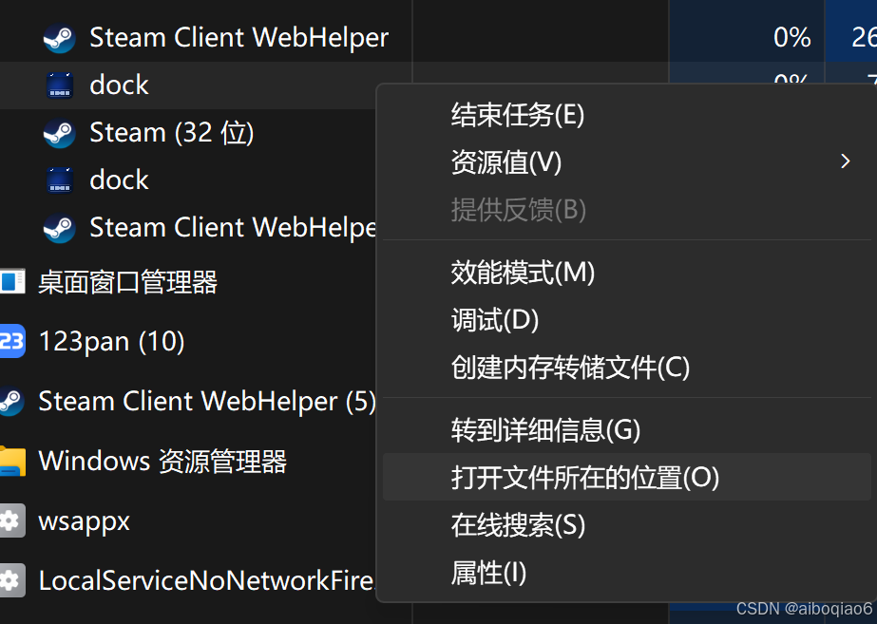Click the 123pan app icon
The width and height of the screenshot is (877, 624).
[11, 341]
